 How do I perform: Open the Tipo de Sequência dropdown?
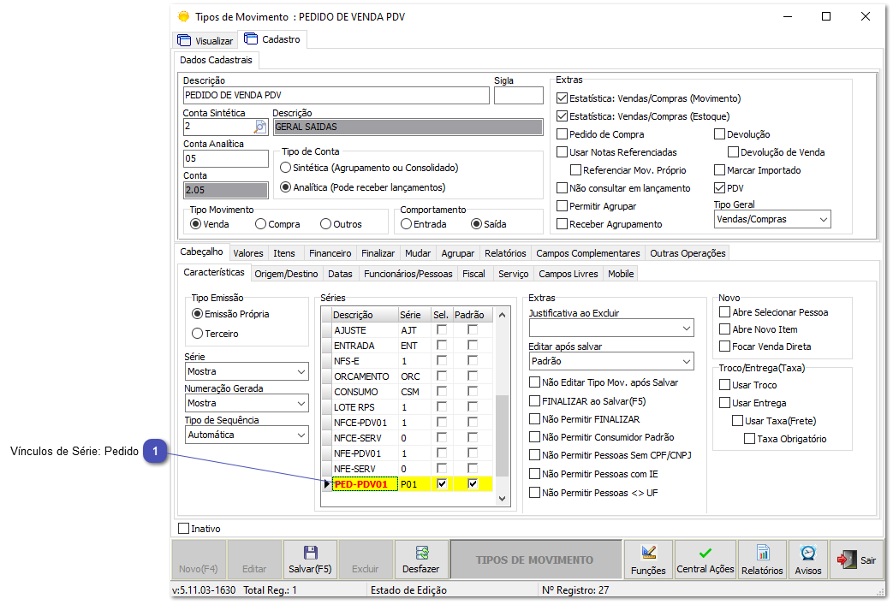301,435
